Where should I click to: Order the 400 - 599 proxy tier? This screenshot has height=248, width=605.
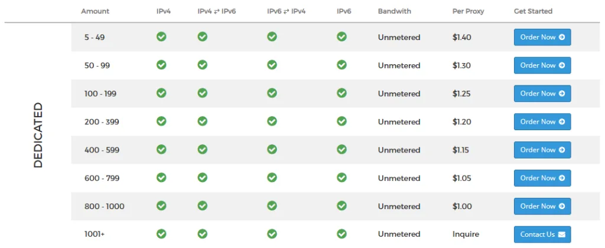click(x=542, y=150)
